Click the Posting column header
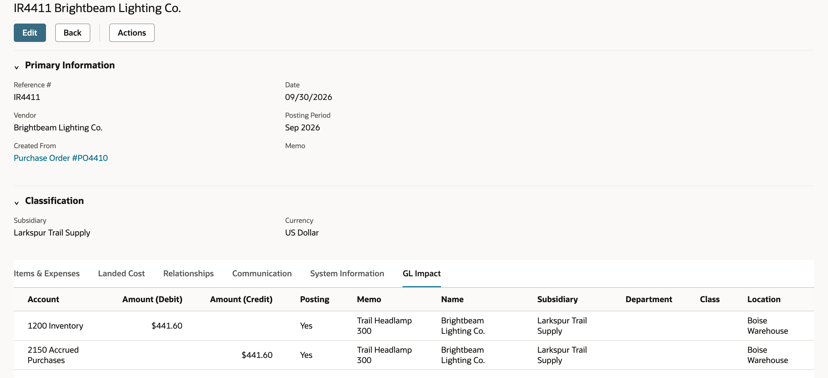 [314, 299]
